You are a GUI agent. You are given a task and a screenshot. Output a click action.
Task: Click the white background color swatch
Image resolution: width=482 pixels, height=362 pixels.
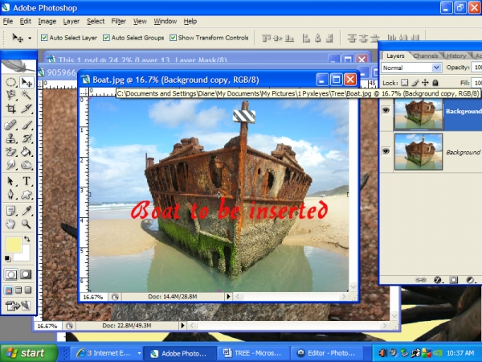[25, 256]
